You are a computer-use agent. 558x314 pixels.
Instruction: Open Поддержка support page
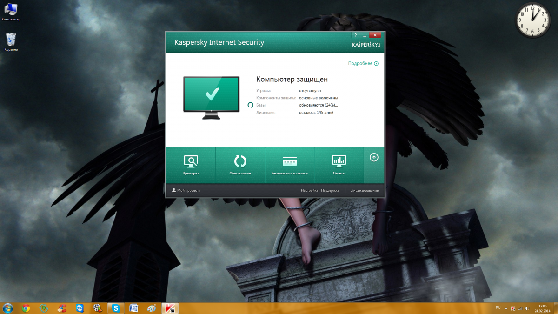pyautogui.click(x=330, y=190)
